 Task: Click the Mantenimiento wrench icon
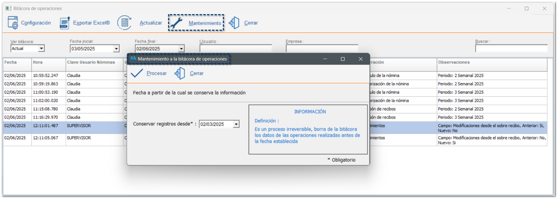(x=176, y=23)
